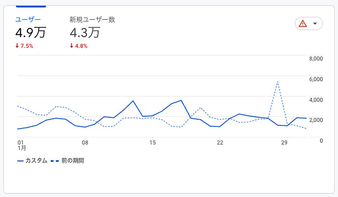Select the ユーザー metric tab
The height and width of the screenshot is (197, 338).
coord(28,20)
